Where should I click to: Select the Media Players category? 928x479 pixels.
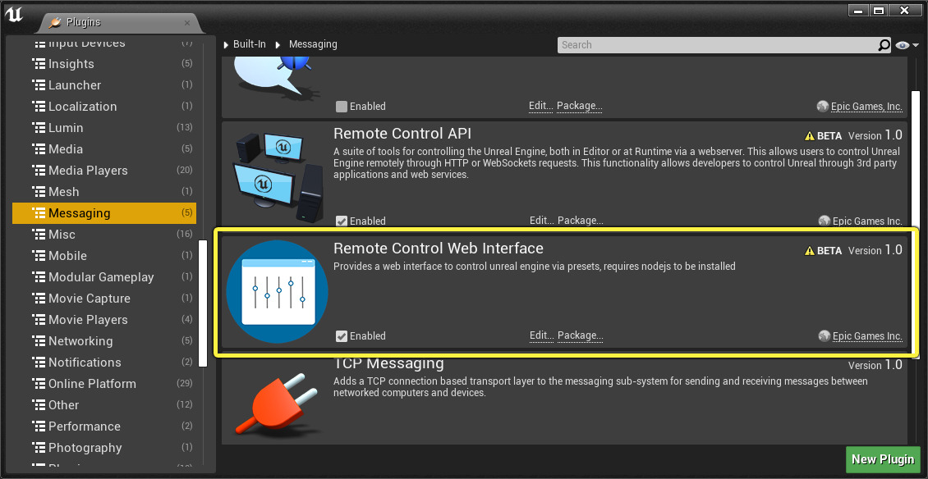pos(104,171)
